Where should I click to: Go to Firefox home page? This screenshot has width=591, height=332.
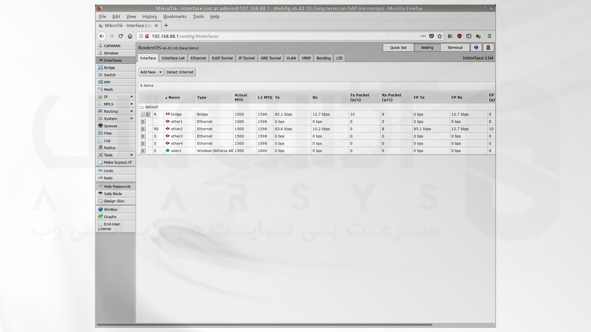[130, 36]
